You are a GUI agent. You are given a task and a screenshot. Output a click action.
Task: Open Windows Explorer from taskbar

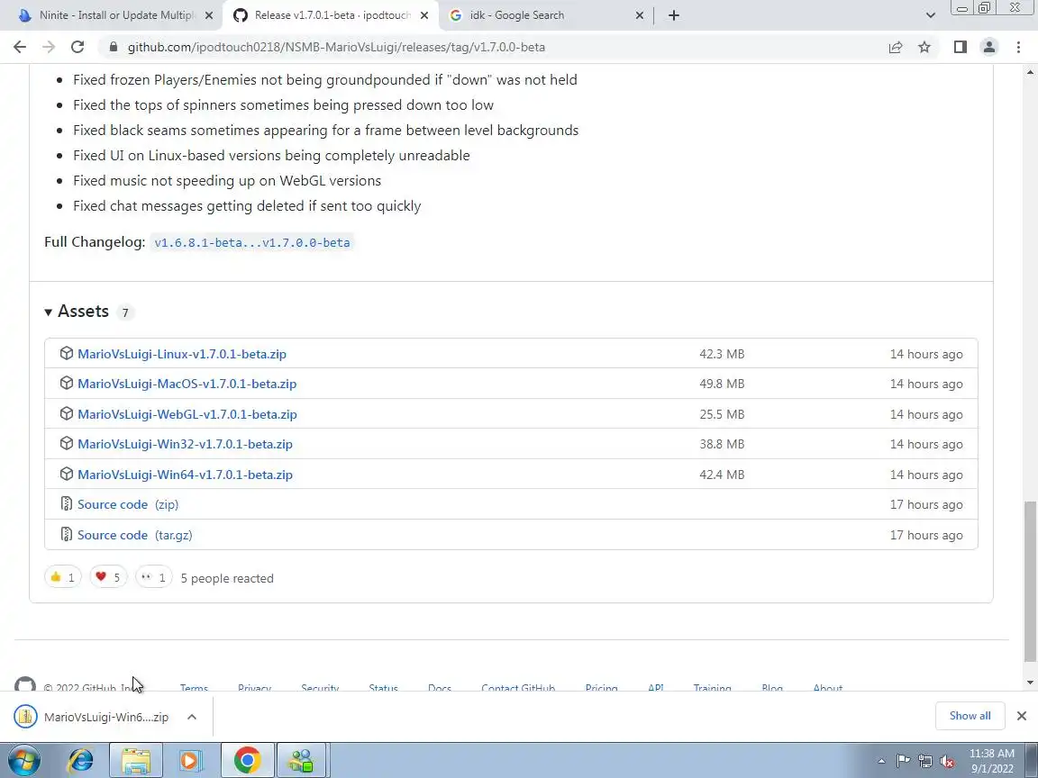click(136, 760)
